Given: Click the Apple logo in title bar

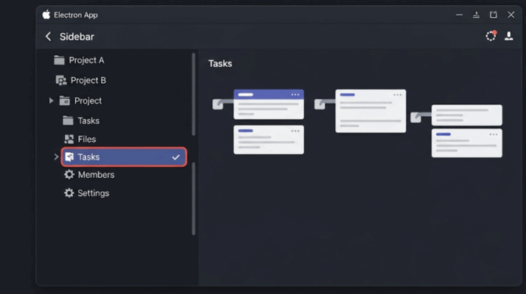Looking at the screenshot, I should (46, 15).
